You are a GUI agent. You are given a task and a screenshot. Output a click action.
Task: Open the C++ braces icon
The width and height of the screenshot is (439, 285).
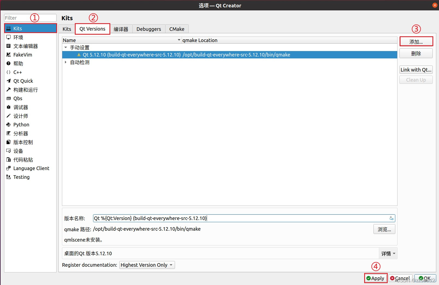tap(8, 72)
